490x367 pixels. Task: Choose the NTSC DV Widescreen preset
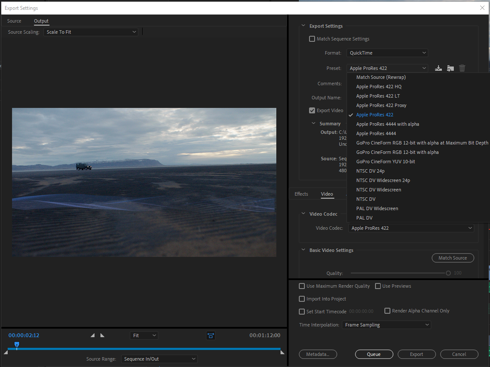pyautogui.click(x=418, y=190)
